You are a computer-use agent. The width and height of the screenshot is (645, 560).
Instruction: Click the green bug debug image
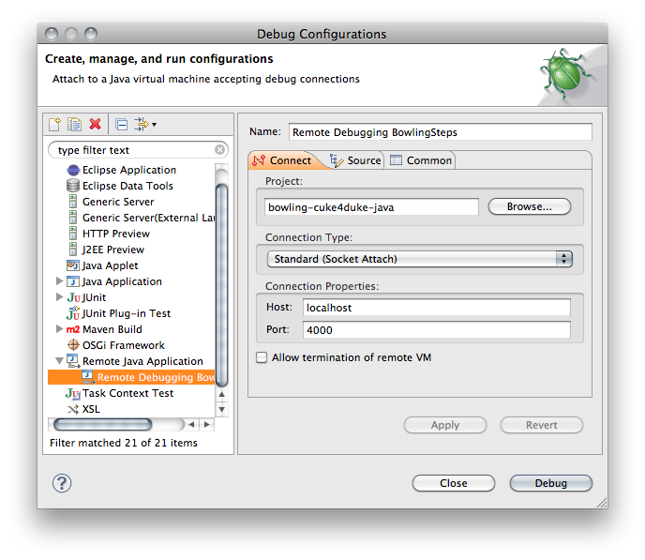pyautogui.click(x=564, y=74)
